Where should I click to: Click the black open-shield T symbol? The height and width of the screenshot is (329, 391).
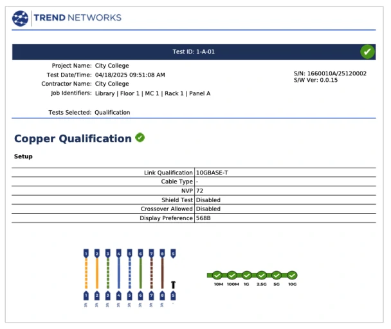click(x=173, y=285)
